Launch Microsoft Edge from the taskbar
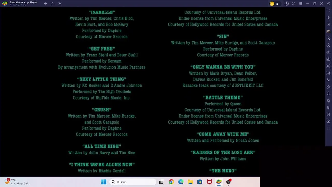The height and width of the screenshot is (187, 332). point(181,182)
